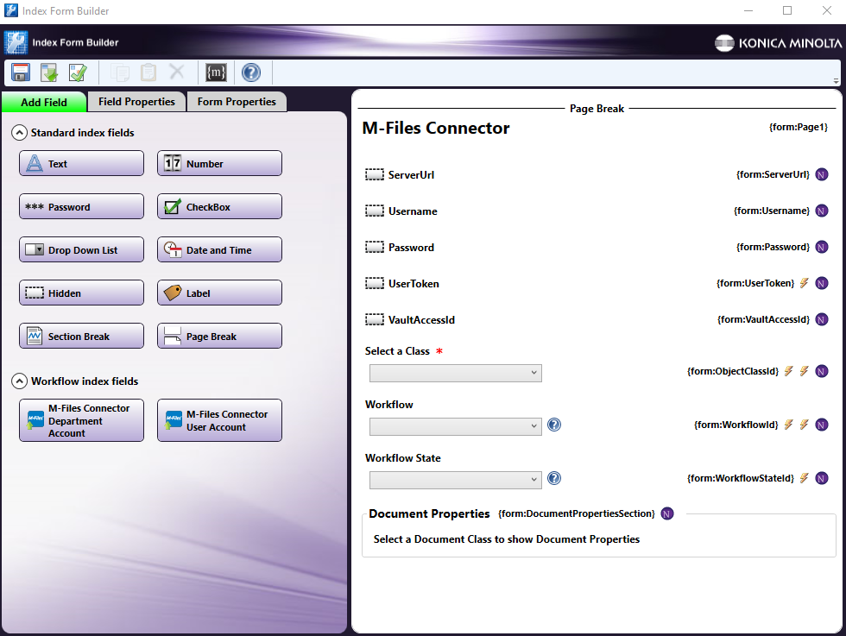Click the lightning icon beside {form:WorkflowStateId}

(805, 478)
